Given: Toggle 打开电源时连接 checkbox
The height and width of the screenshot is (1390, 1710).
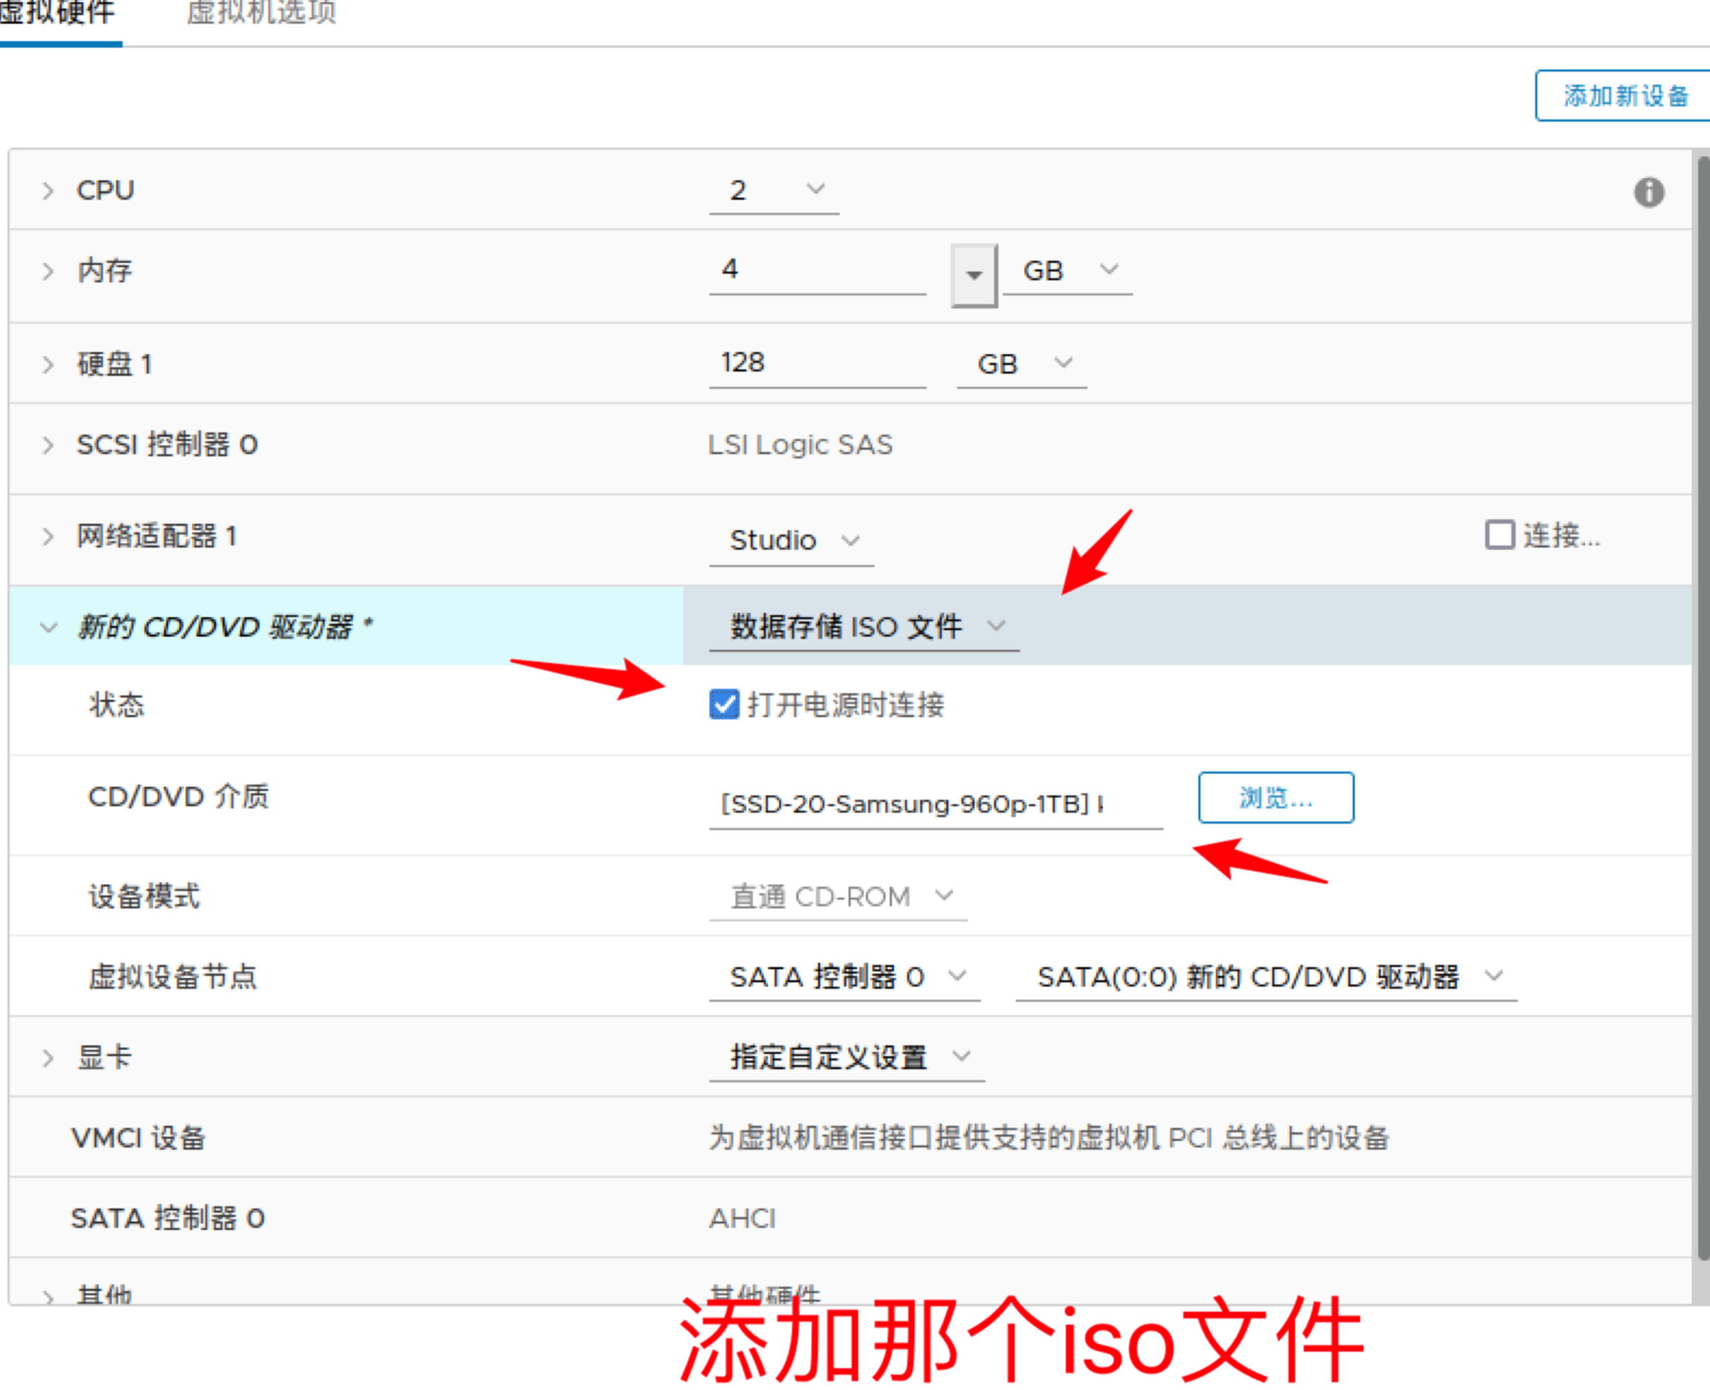Looking at the screenshot, I should [x=724, y=705].
